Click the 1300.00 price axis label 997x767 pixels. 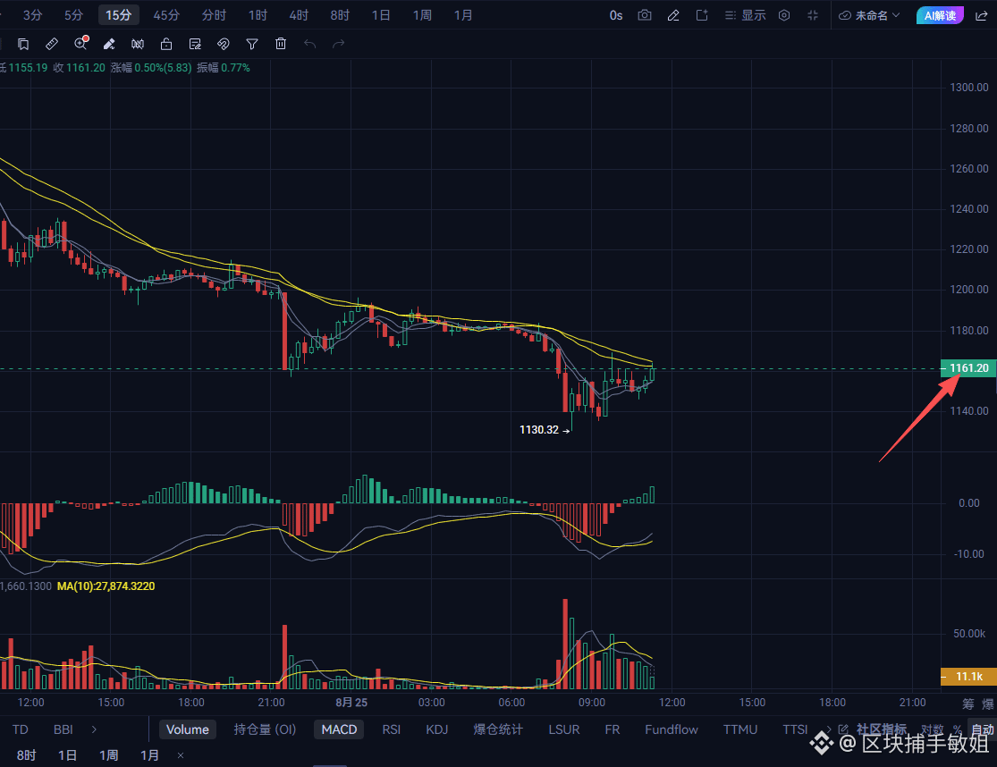tap(969, 88)
